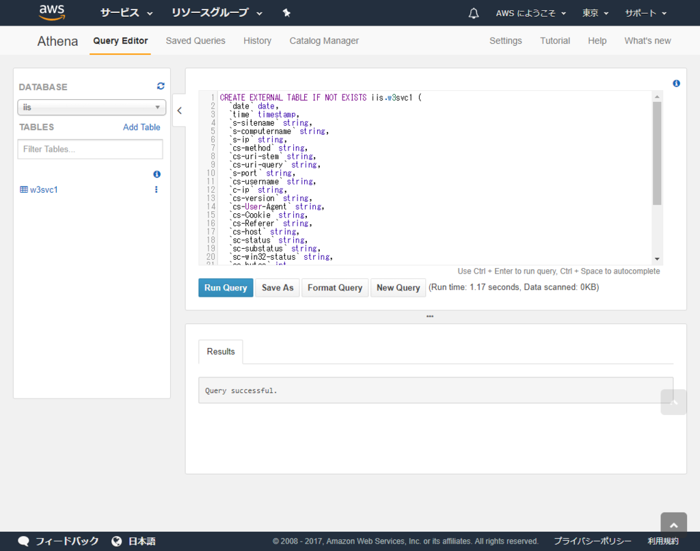This screenshot has width=700, height=551.
Task: Click the 日本語 language selector
Action: pos(142,541)
